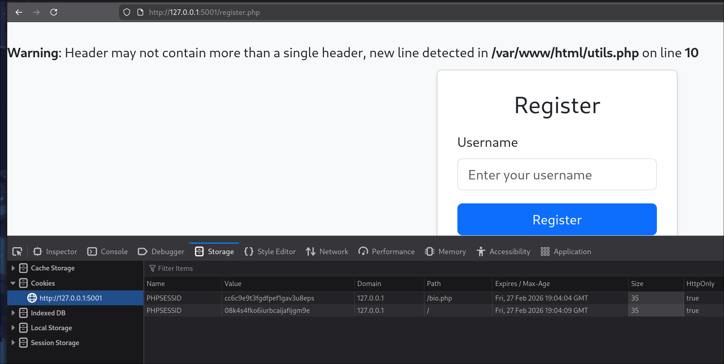
Task: Switch to the Network tab
Action: click(327, 252)
